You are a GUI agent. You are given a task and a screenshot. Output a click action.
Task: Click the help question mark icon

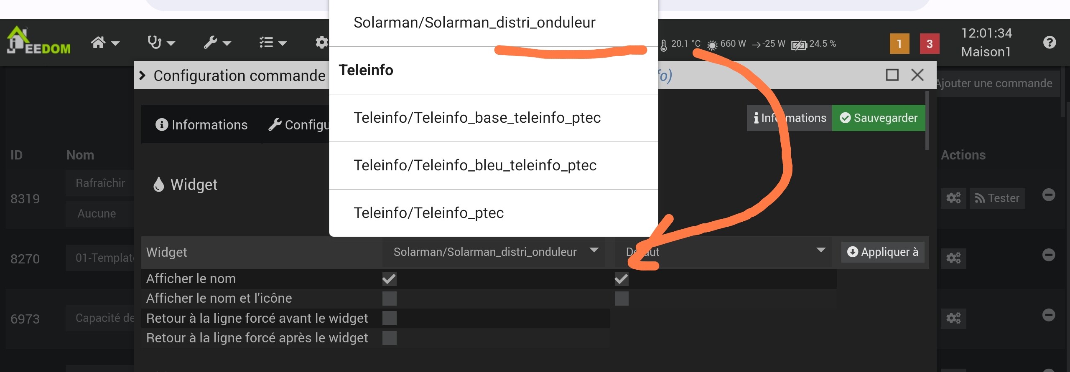point(1049,43)
